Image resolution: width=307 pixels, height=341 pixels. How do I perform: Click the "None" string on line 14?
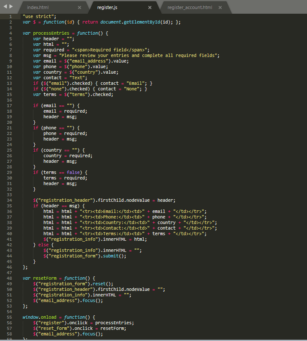tap(132, 89)
